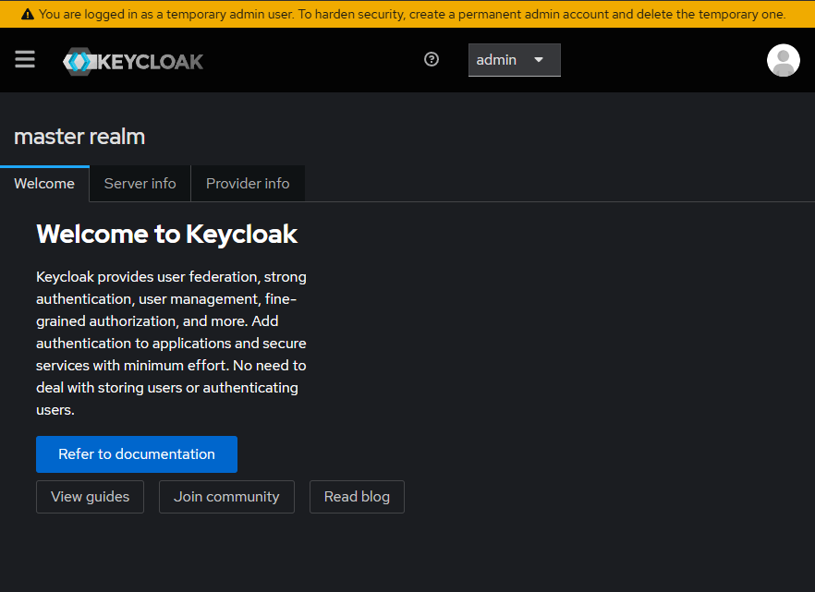Switch to the Welcome tab

tap(44, 184)
